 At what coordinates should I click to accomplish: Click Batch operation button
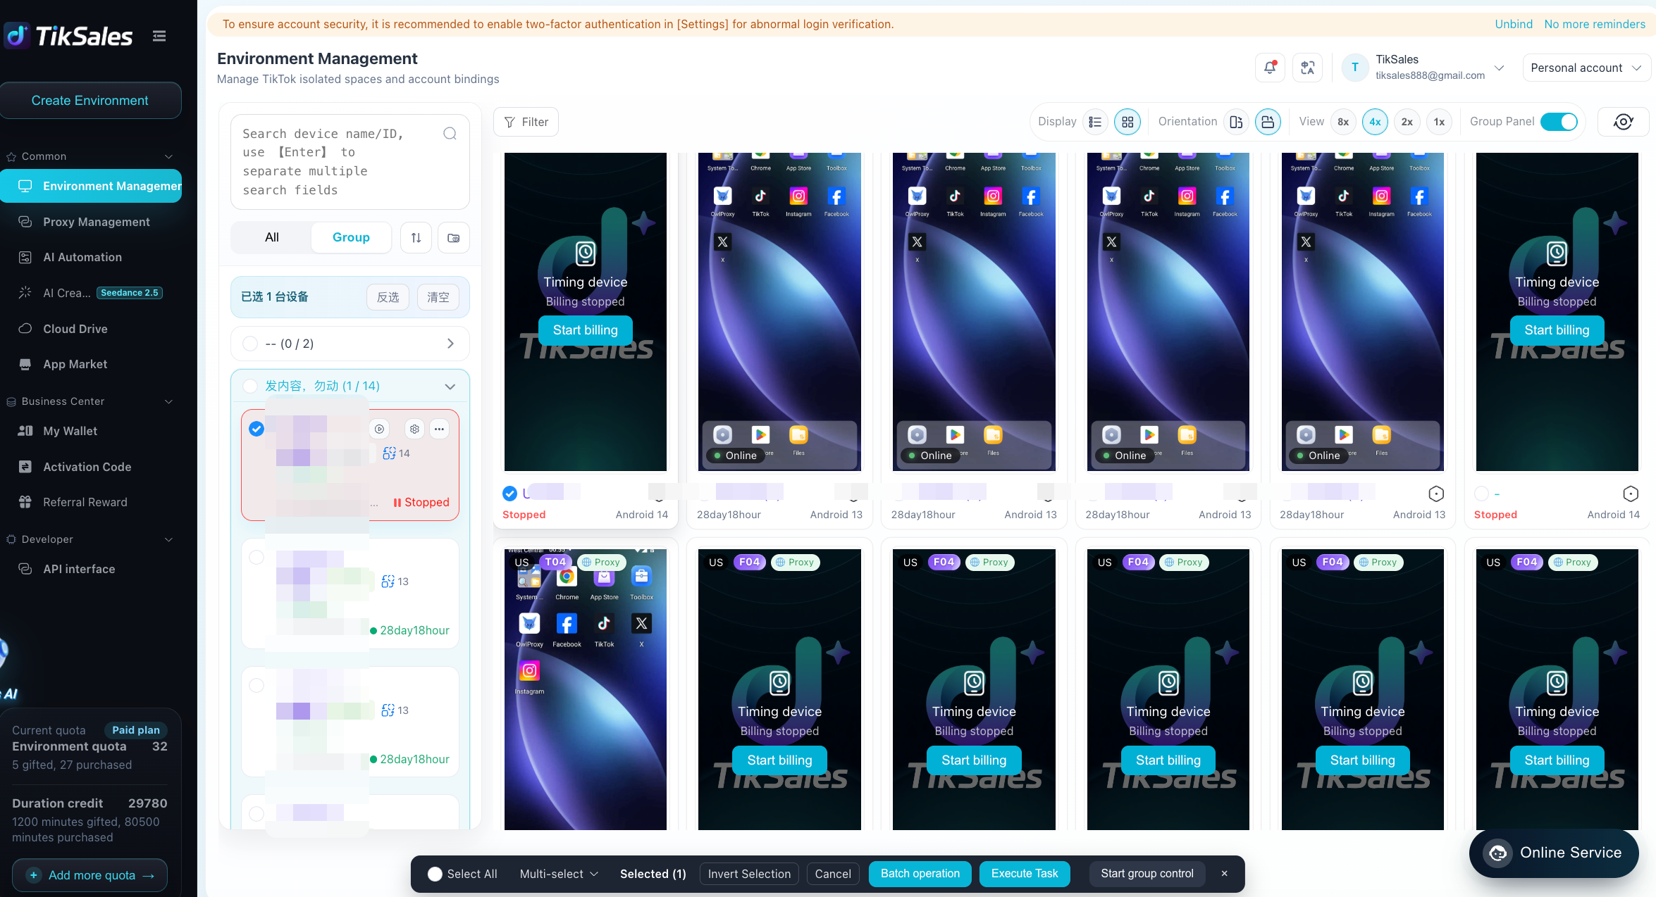(920, 874)
